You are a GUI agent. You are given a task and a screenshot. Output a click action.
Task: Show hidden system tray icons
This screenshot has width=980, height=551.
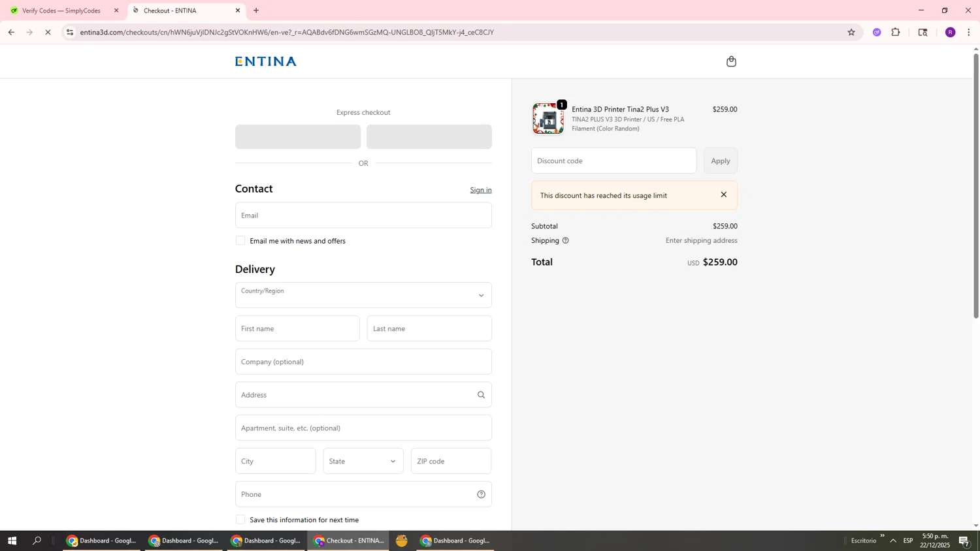(893, 541)
